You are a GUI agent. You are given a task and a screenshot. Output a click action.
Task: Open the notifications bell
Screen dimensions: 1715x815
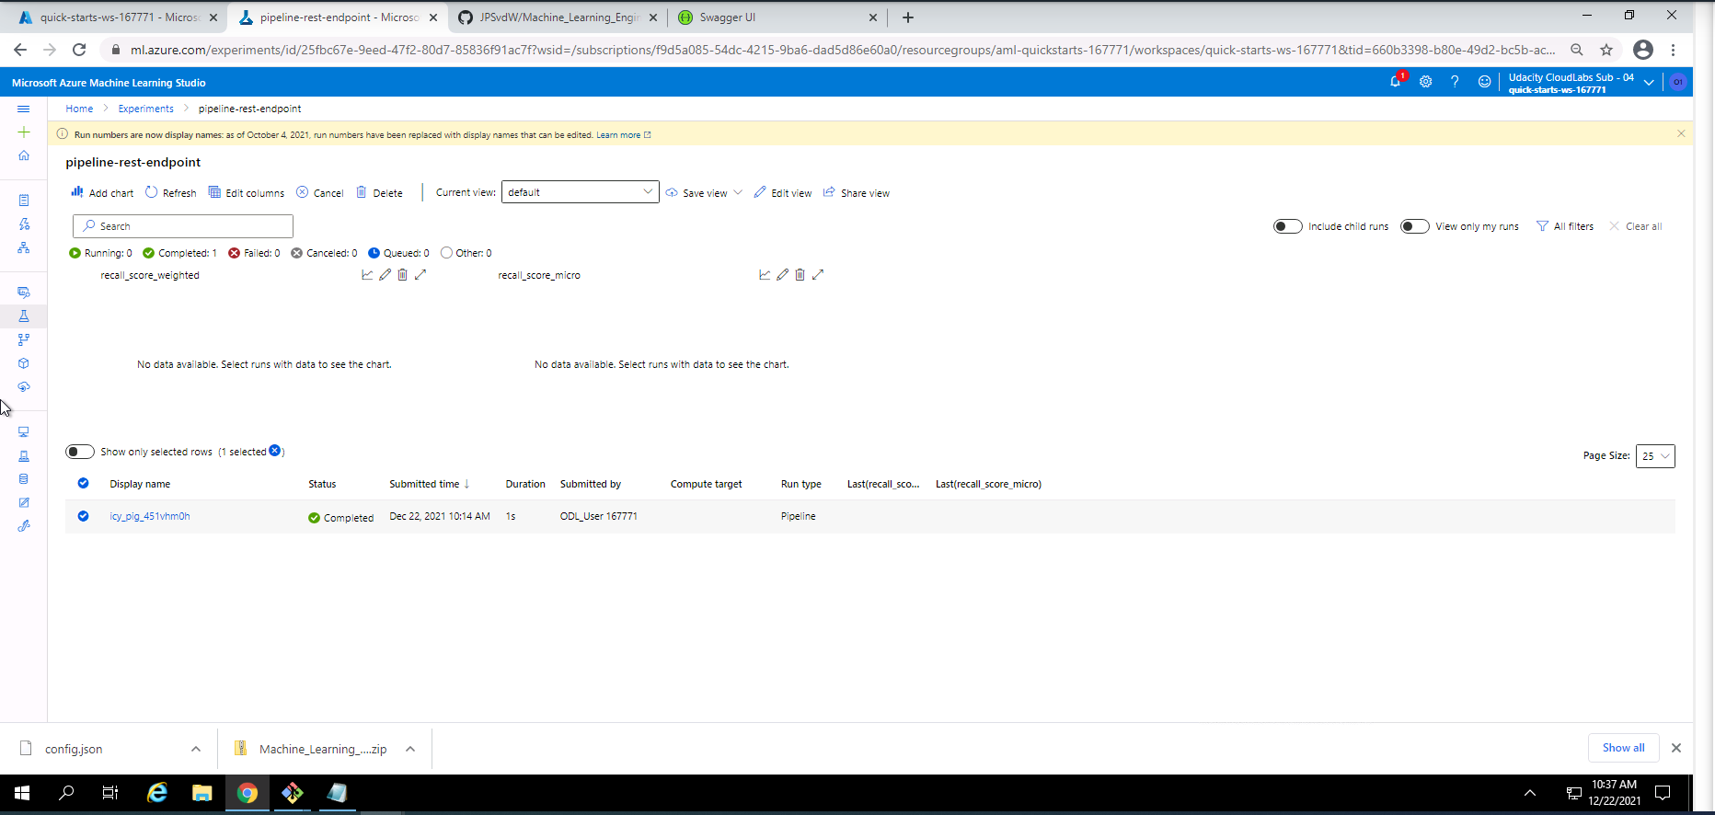(x=1396, y=82)
